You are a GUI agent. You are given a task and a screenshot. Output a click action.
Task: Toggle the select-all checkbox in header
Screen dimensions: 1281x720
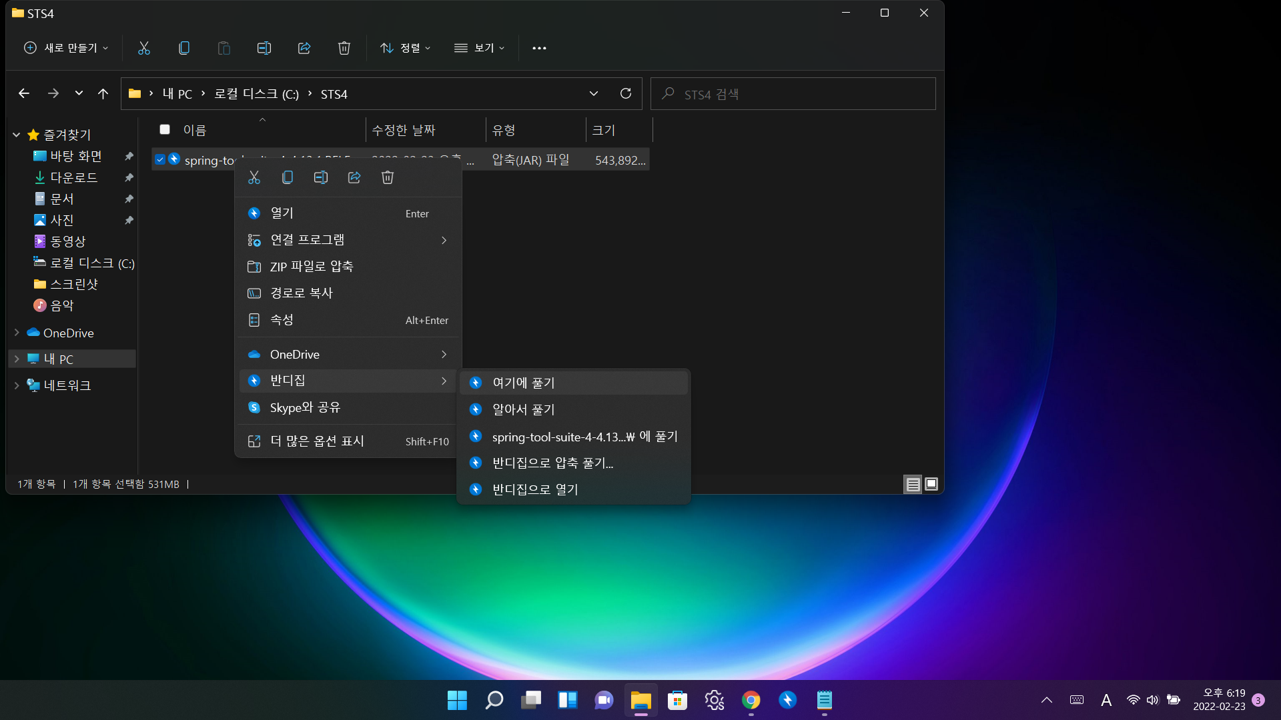click(x=165, y=130)
